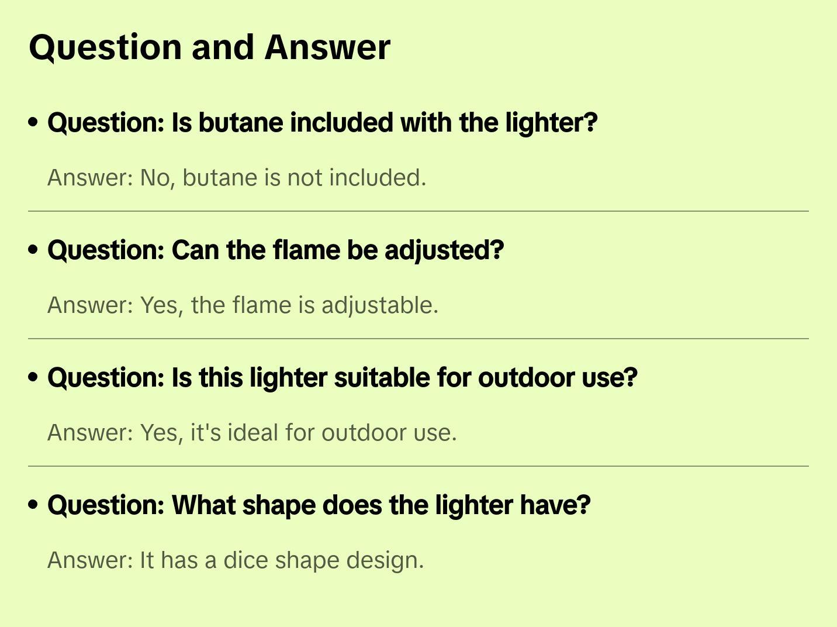Select the bullet beside the butane question
This screenshot has height=627, width=837.
click(33, 122)
